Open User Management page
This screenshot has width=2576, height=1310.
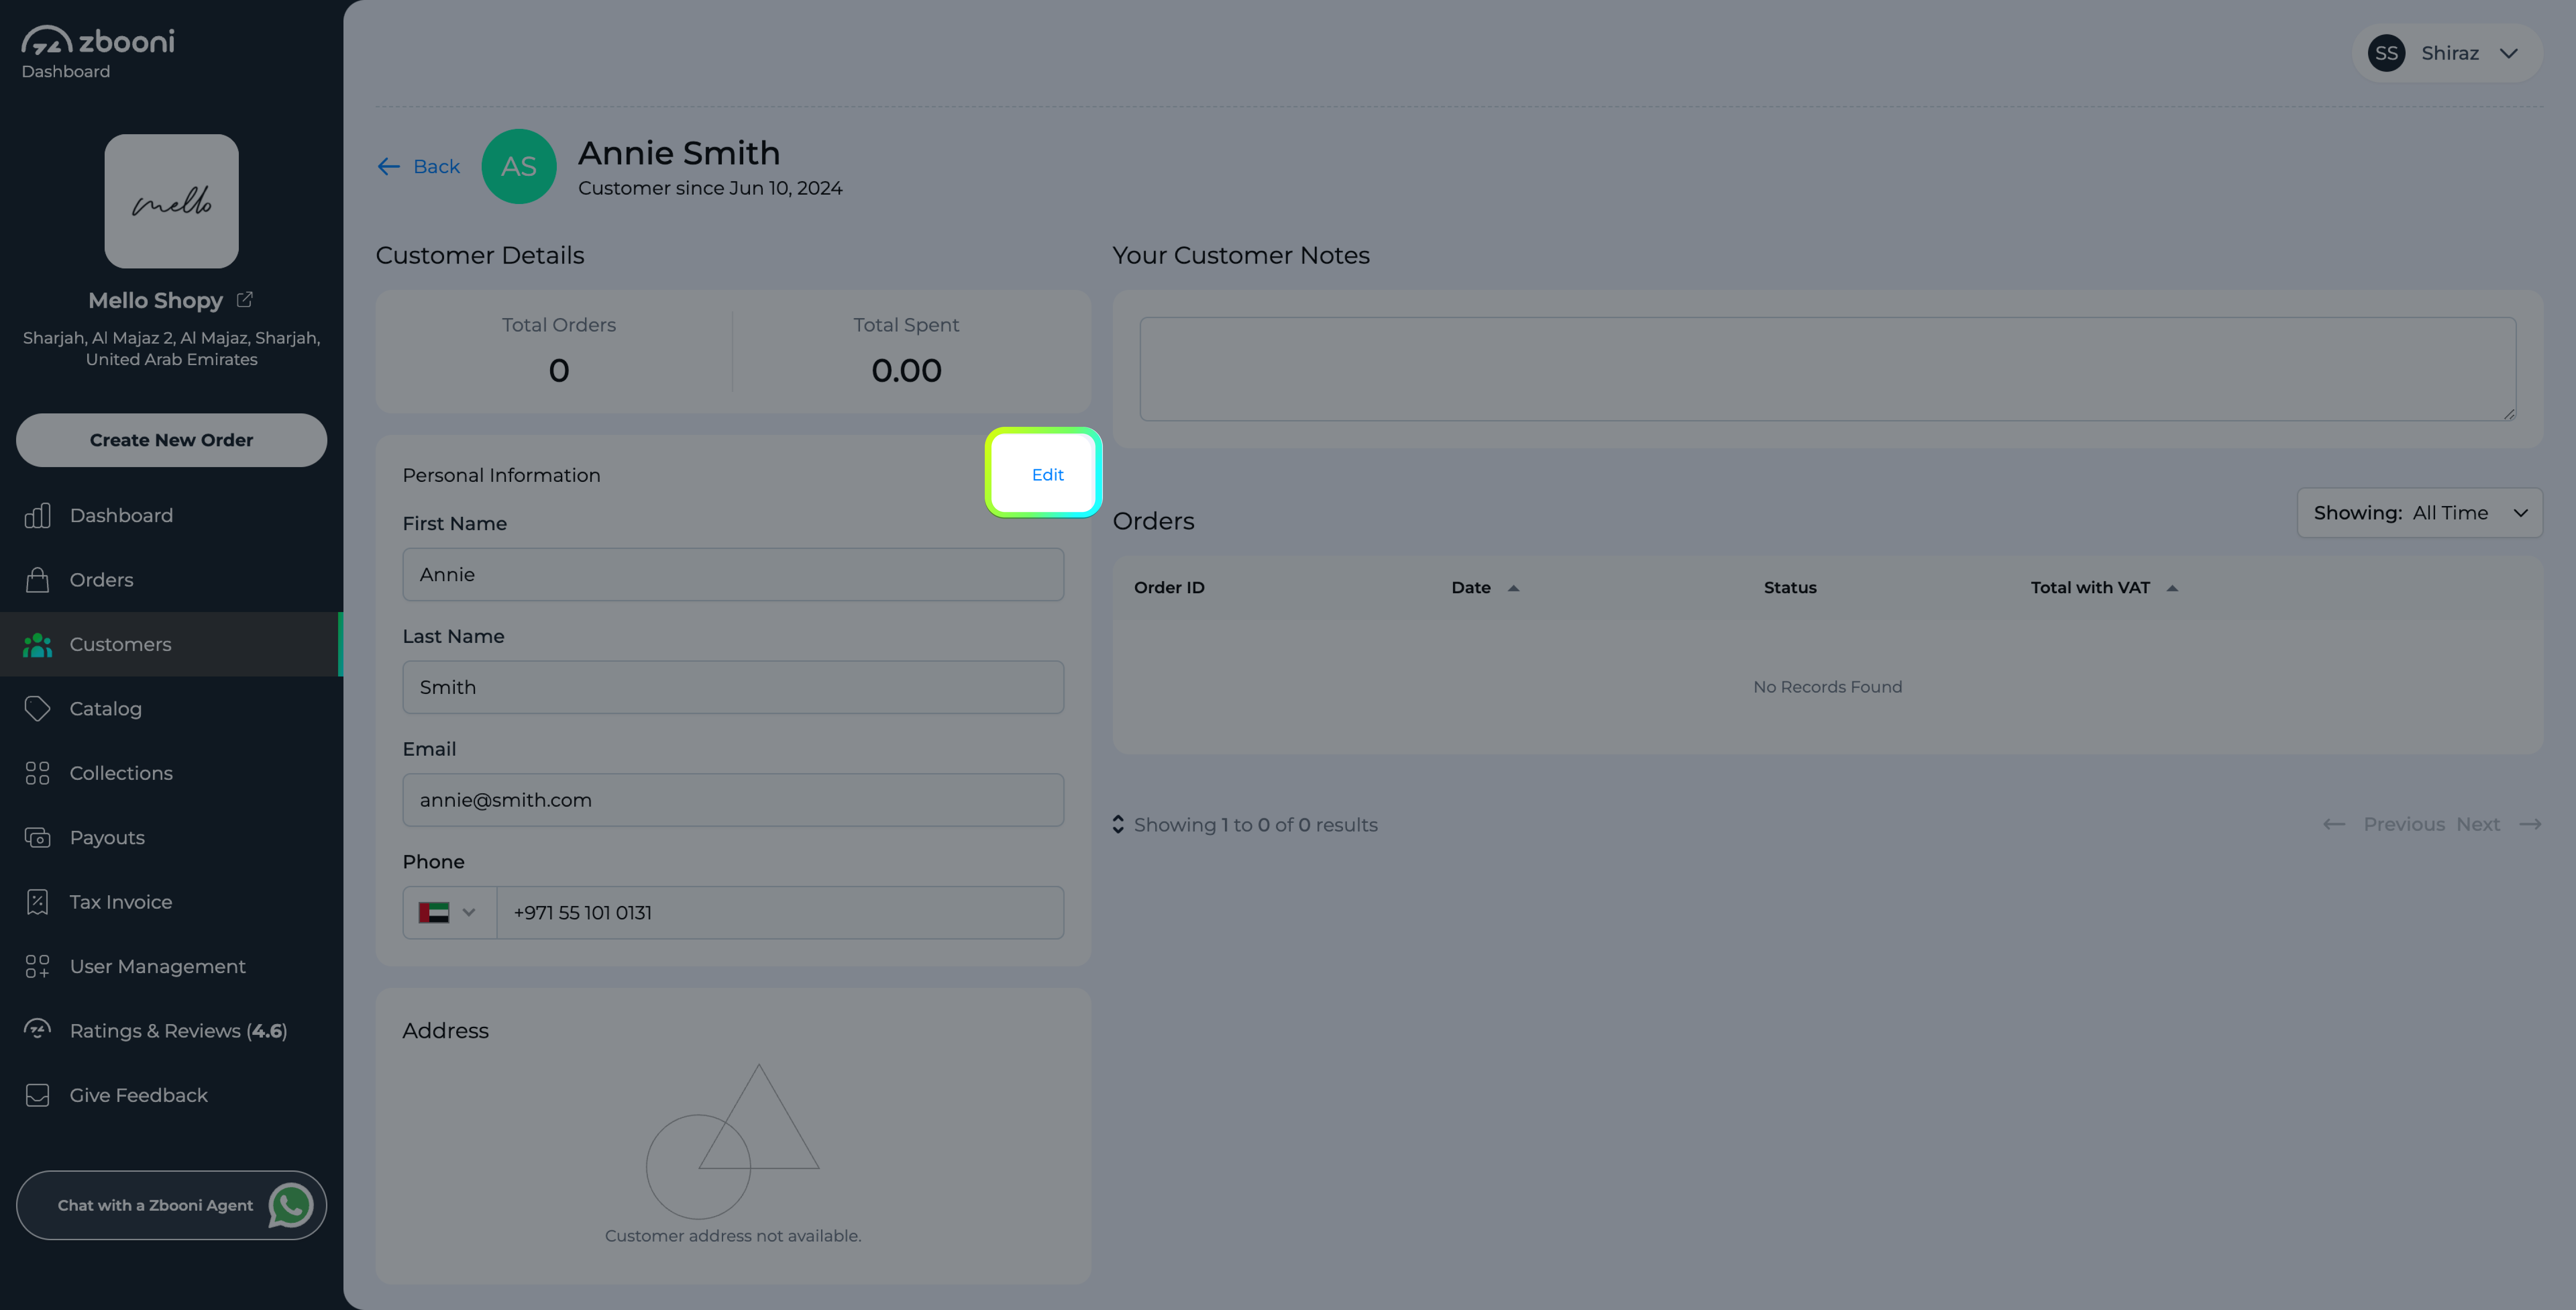coord(157,967)
